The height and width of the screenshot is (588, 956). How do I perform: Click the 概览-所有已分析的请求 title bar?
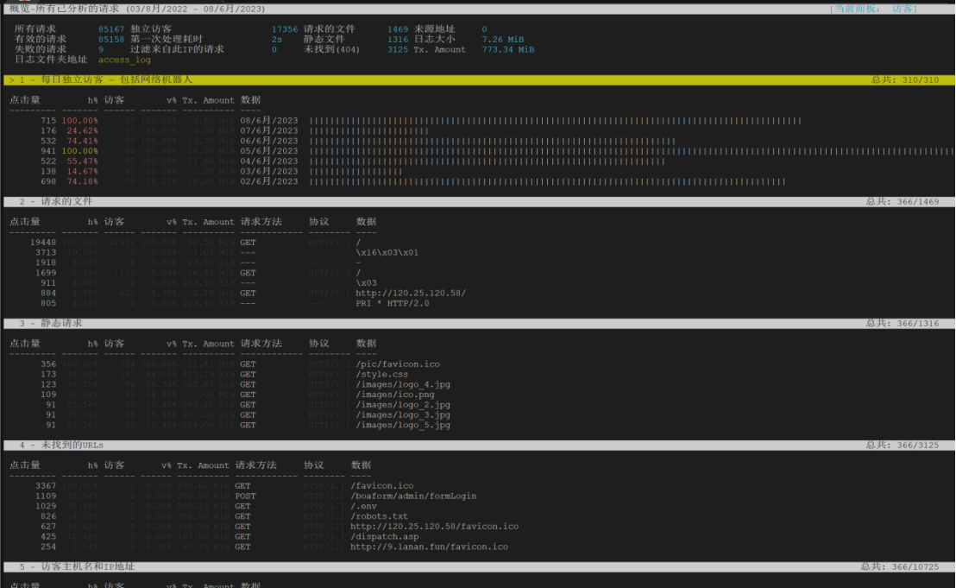tap(479, 9)
